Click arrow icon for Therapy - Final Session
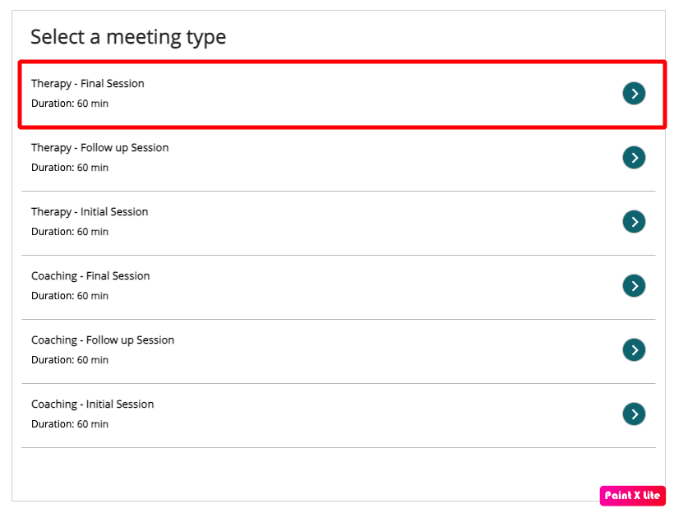 pyautogui.click(x=634, y=94)
